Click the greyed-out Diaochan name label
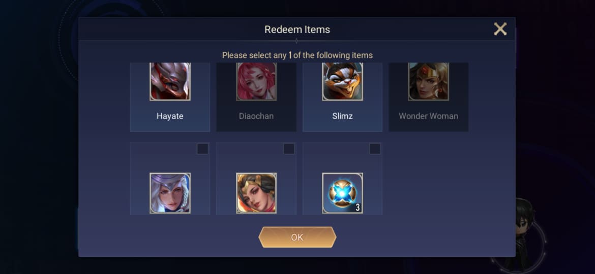Image resolution: width=595 pixels, height=274 pixels. point(256,116)
